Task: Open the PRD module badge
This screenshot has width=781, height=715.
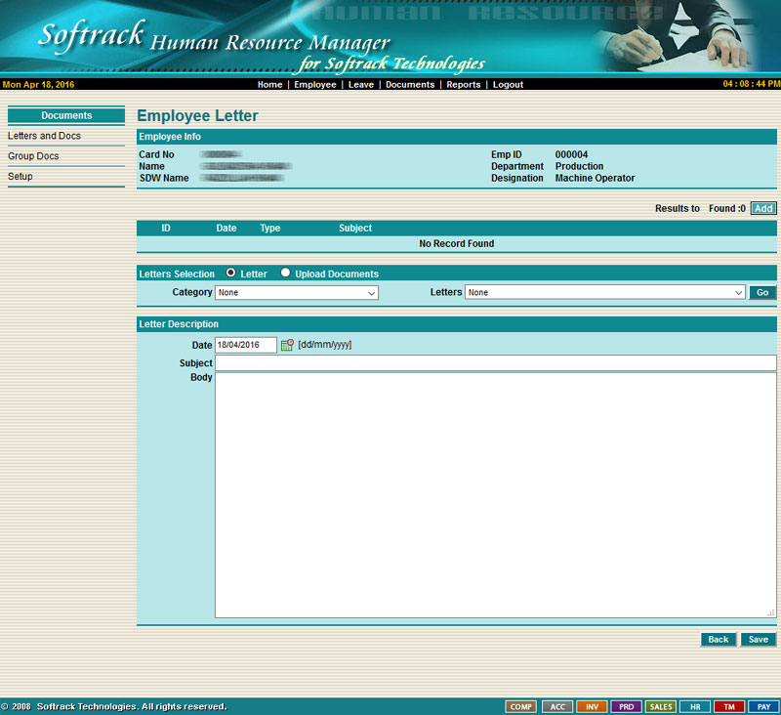Action: pyautogui.click(x=626, y=706)
